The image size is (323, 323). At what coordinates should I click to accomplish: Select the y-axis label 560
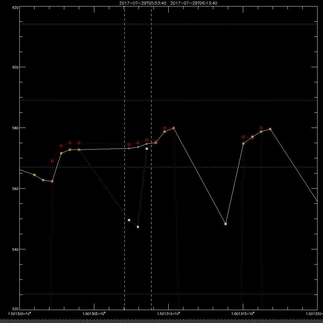(16, 189)
